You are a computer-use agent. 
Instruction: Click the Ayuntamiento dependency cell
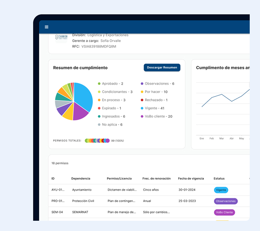click(x=82, y=190)
